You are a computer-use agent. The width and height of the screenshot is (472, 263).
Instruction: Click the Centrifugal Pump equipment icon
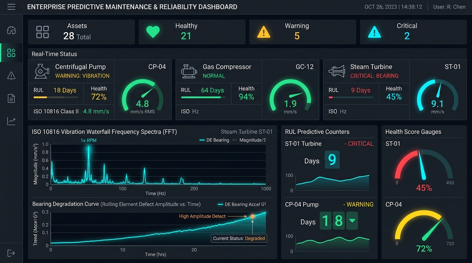click(x=42, y=71)
